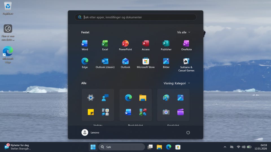
Task: Click Finn ut mer desktop icon
Action: coord(8,33)
